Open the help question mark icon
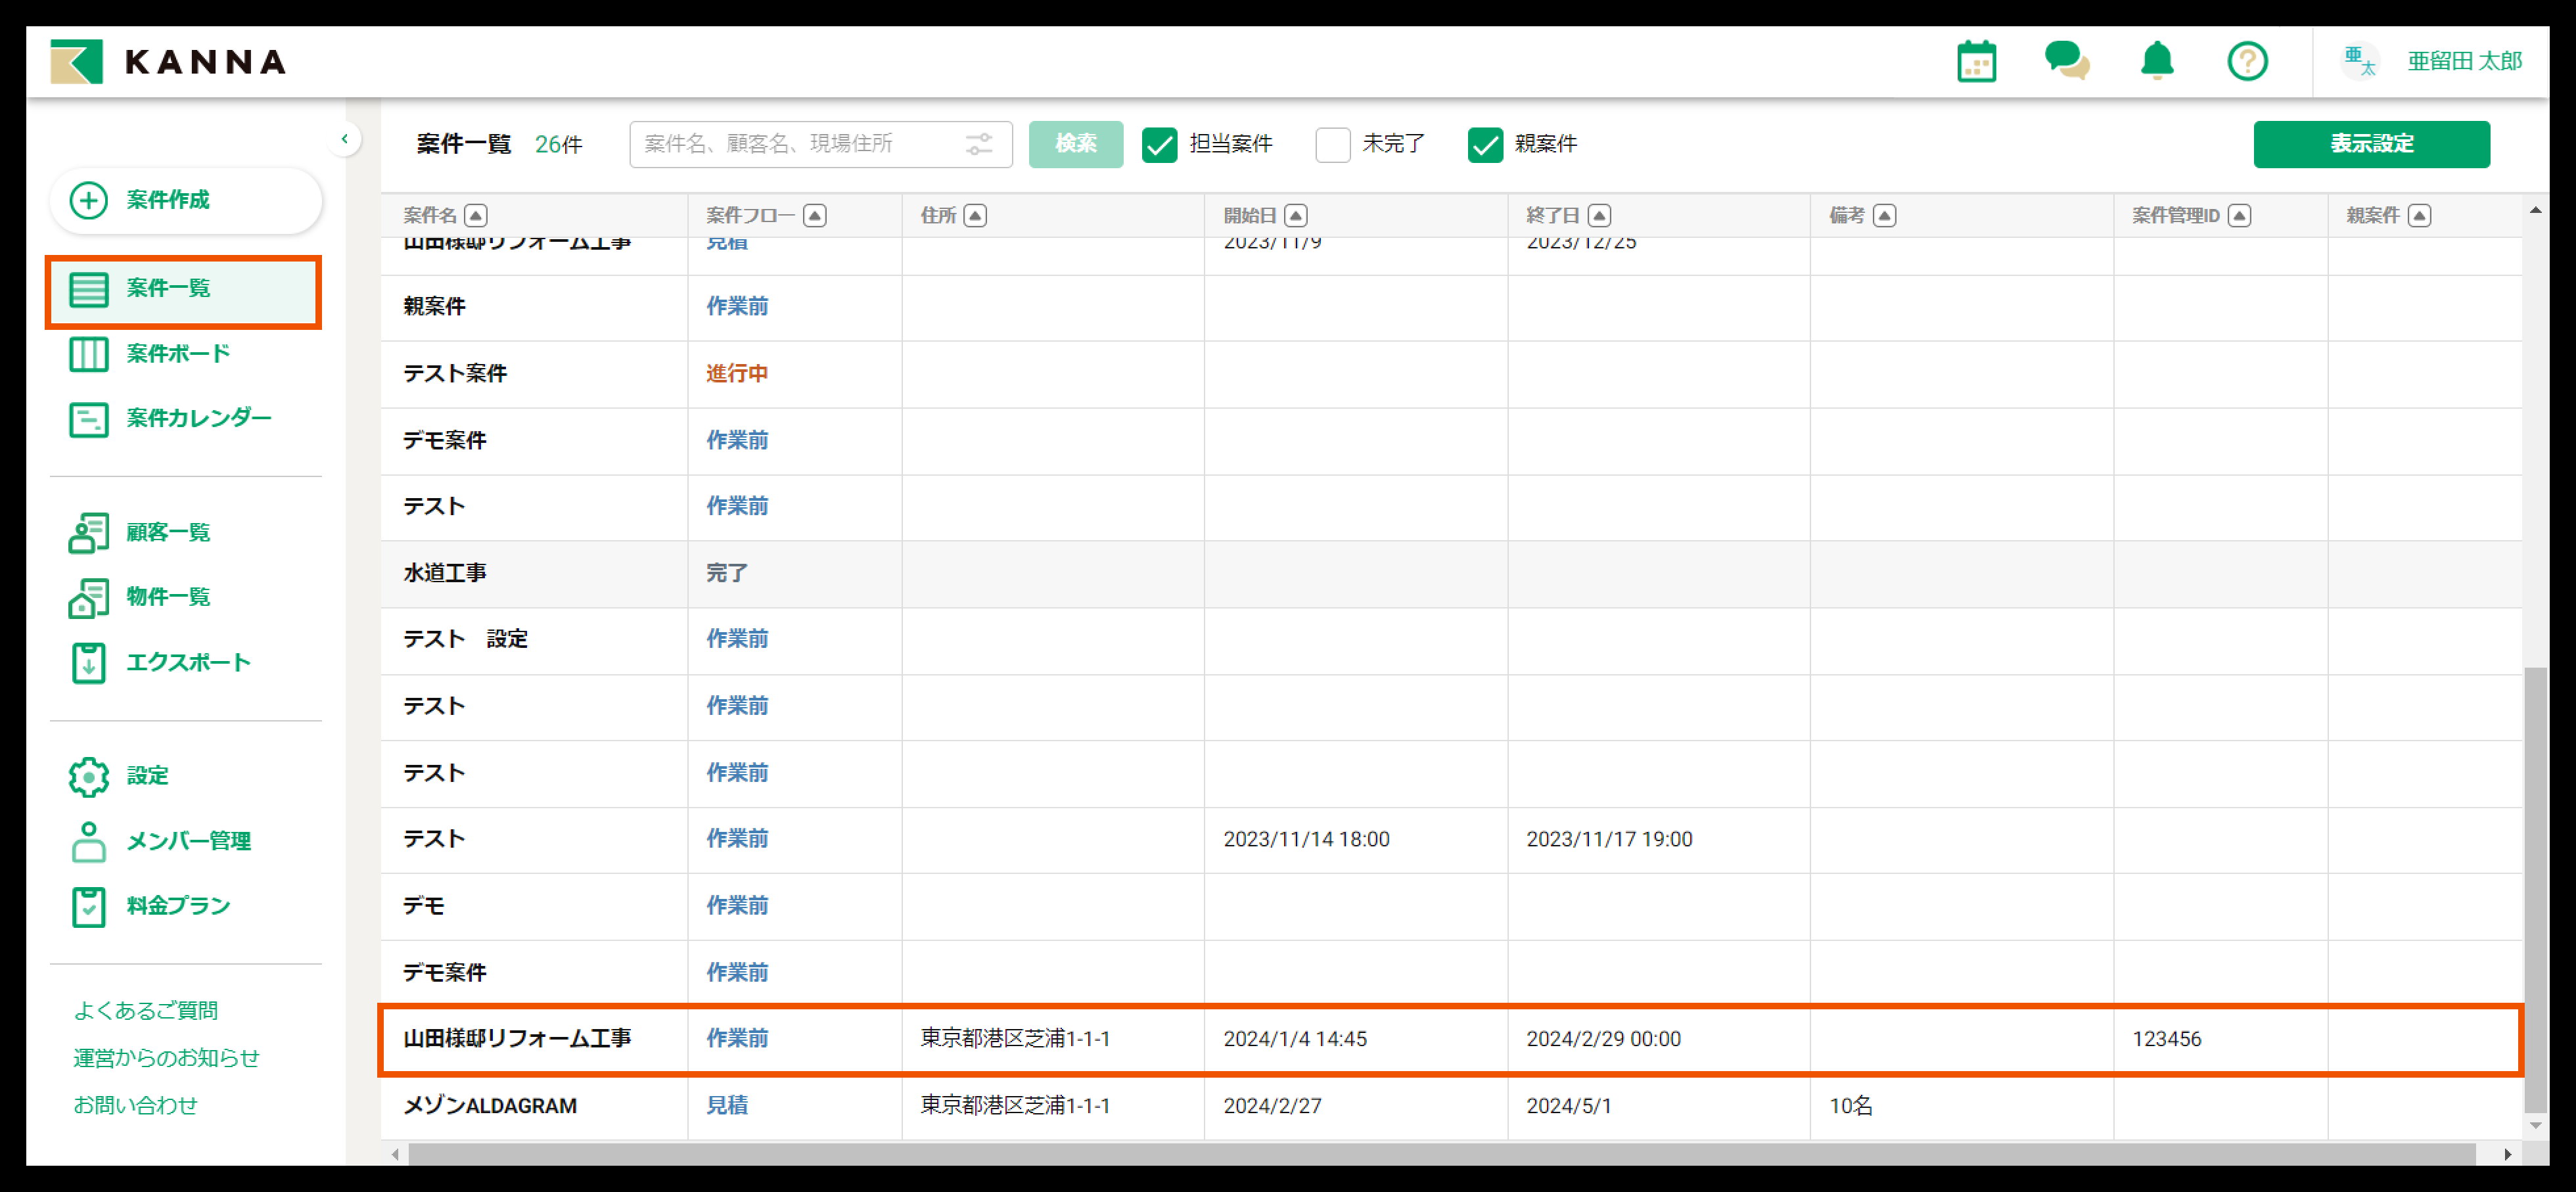The image size is (2576, 1192). (x=2247, y=62)
